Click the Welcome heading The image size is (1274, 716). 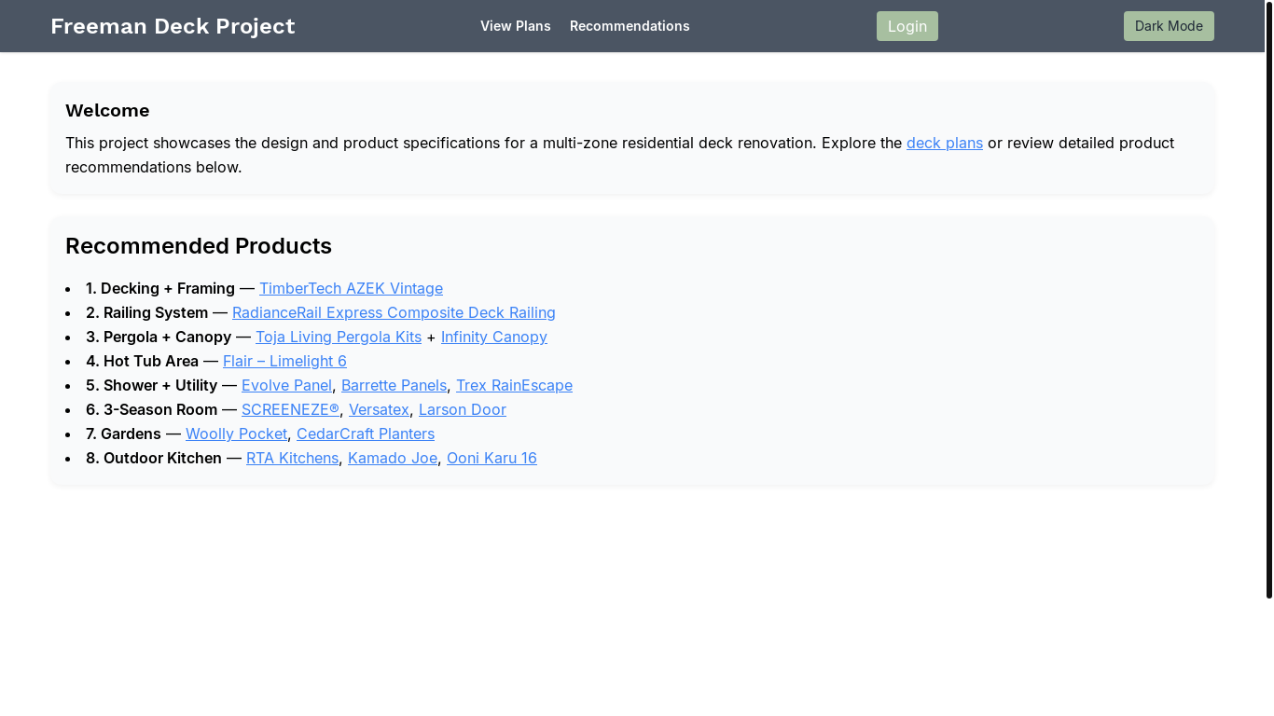(x=107, y=111)
